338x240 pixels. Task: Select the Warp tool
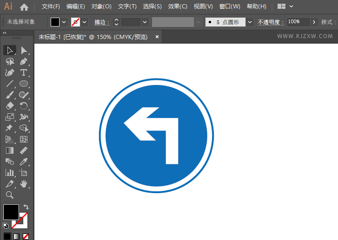24,117
